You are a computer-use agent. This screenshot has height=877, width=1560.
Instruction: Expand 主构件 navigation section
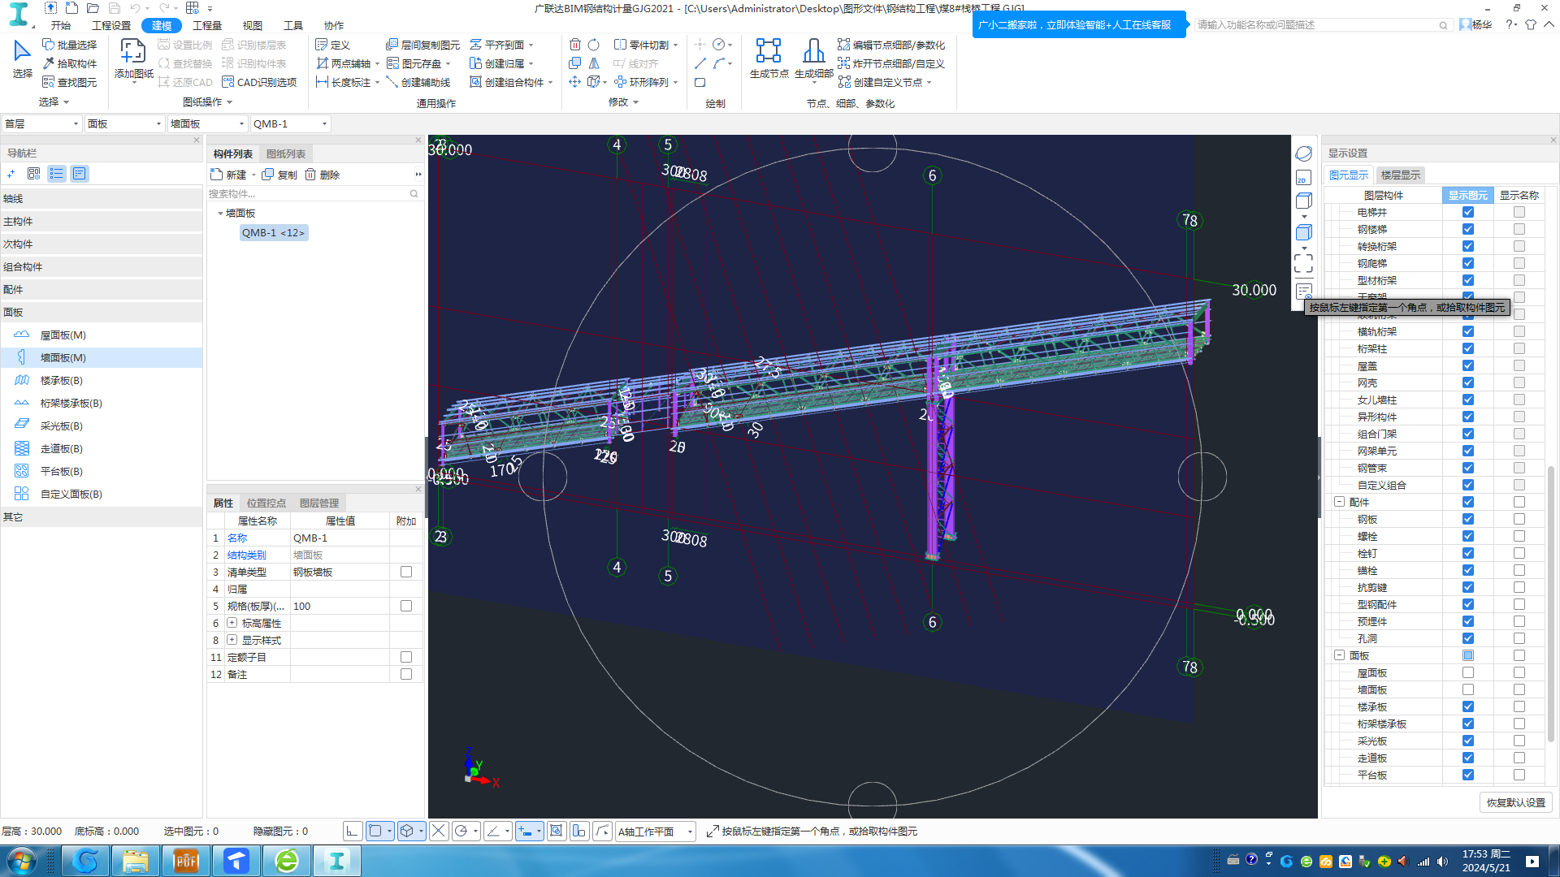coord(102,221)
